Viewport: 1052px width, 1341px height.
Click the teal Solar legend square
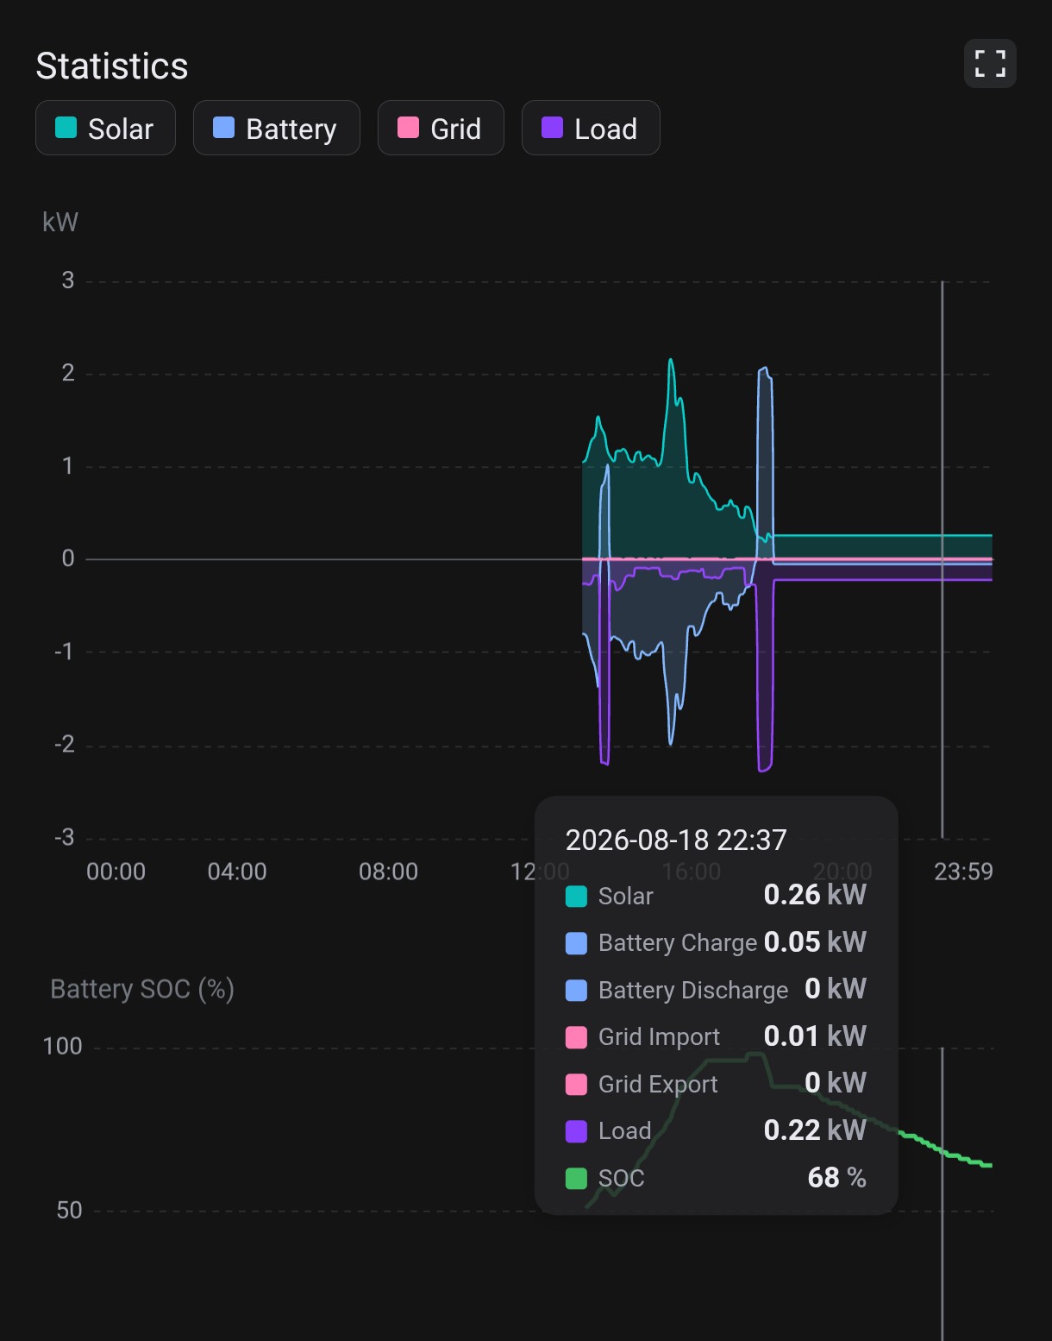[66, 128]
